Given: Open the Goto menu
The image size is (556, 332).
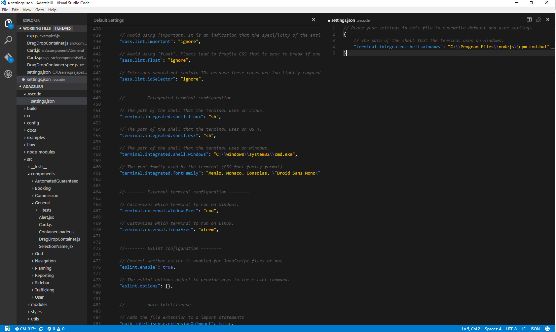Looking at the screenshot, I should tap(39, 10).
